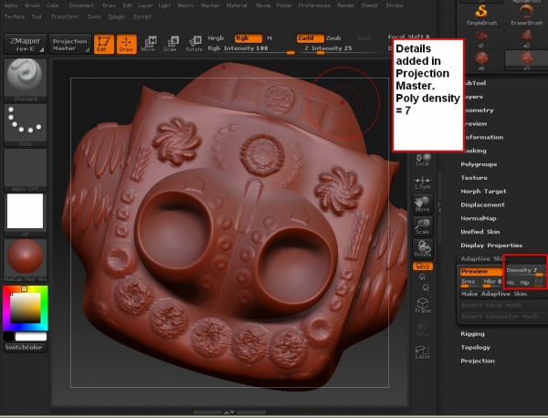Open the Layer menu
The image size is (548, 418).
click(145, 5)
